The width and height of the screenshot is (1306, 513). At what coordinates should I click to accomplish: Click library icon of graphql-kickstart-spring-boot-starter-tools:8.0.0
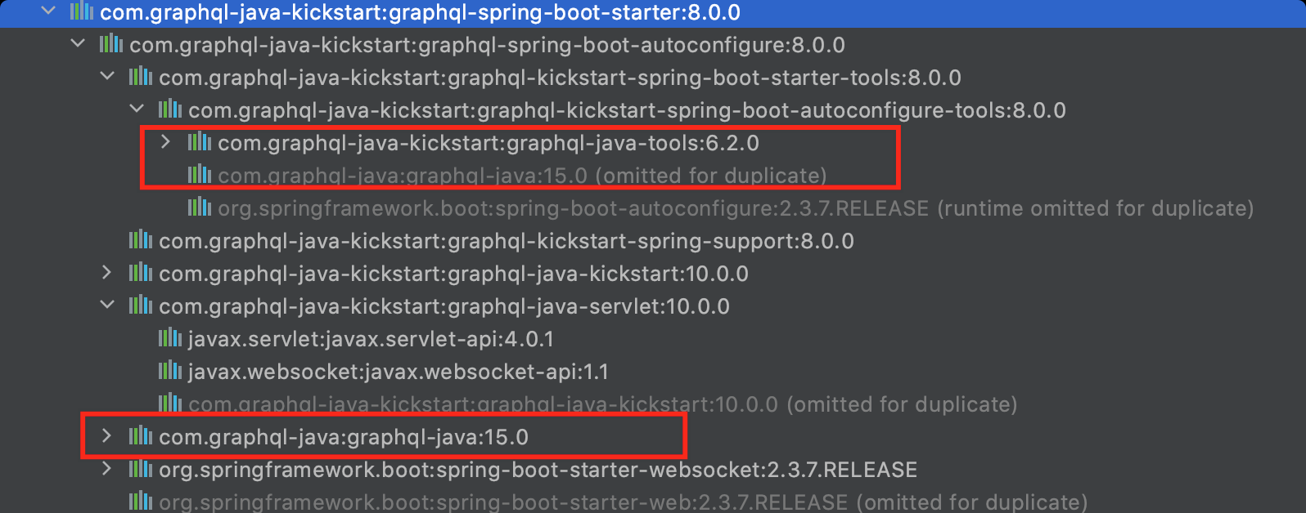click(141, 77)
